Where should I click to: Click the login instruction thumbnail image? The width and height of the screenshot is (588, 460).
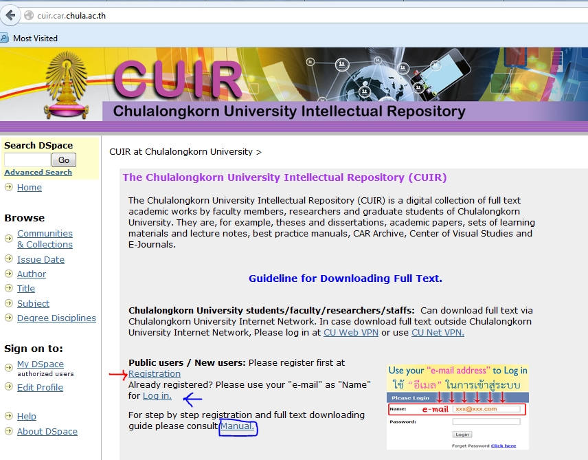[457, 407]
